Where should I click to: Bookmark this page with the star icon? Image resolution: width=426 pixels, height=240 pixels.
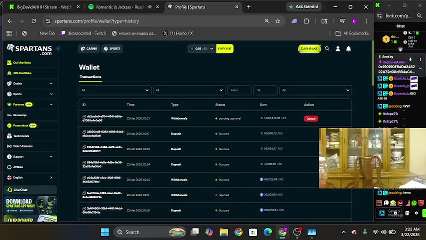(278, 21)
